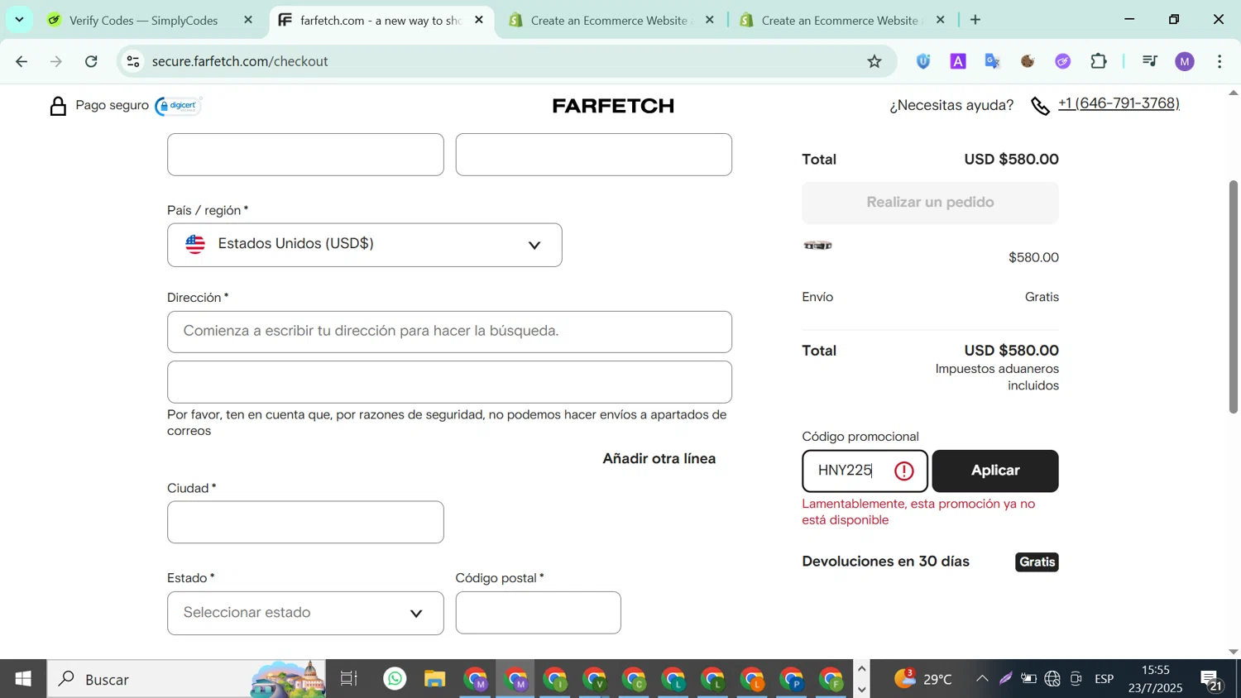The width and height of the screenshot is (1241, 698).
Task: Open the notification center icon
Action: pyautogui.click(x=1211, y=679)
